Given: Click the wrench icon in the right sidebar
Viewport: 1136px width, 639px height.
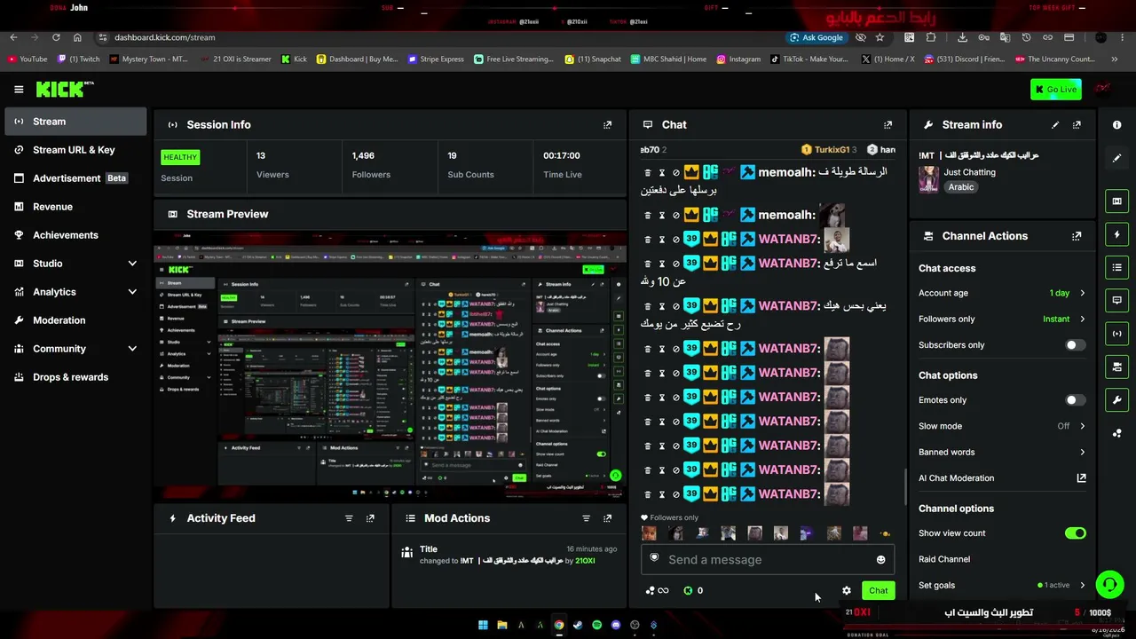Looking at the screenshot, I should tap(1117, 399).
